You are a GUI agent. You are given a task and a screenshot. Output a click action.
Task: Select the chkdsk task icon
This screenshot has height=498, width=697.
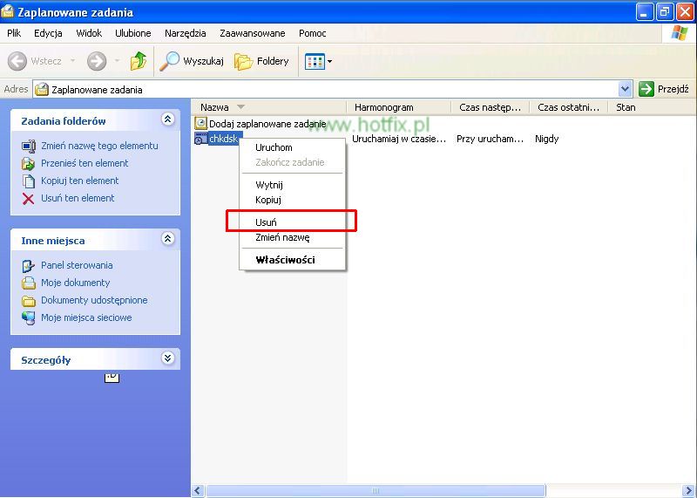pyautogui.click(x=200, y=139)
